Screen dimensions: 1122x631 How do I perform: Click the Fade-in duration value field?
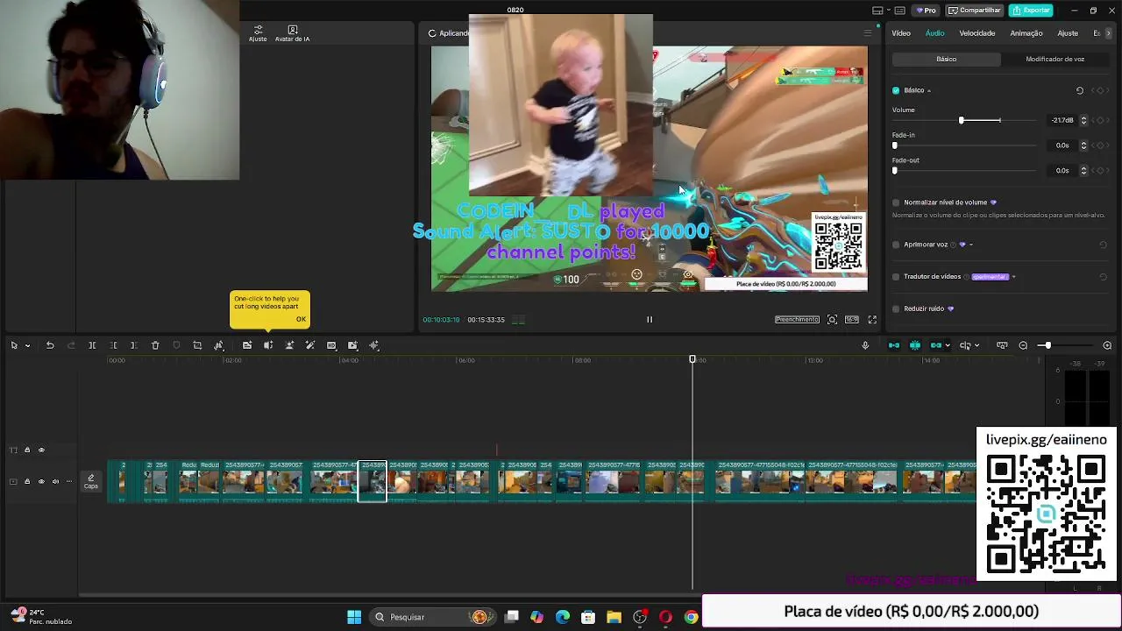pyautogui.click(x=1062, y=145)
